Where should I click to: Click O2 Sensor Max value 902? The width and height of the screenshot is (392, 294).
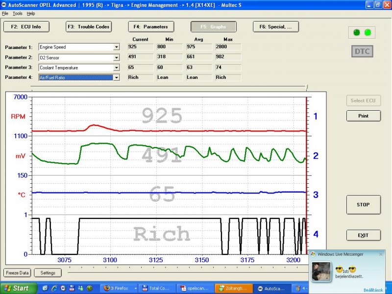pos(228,57)
